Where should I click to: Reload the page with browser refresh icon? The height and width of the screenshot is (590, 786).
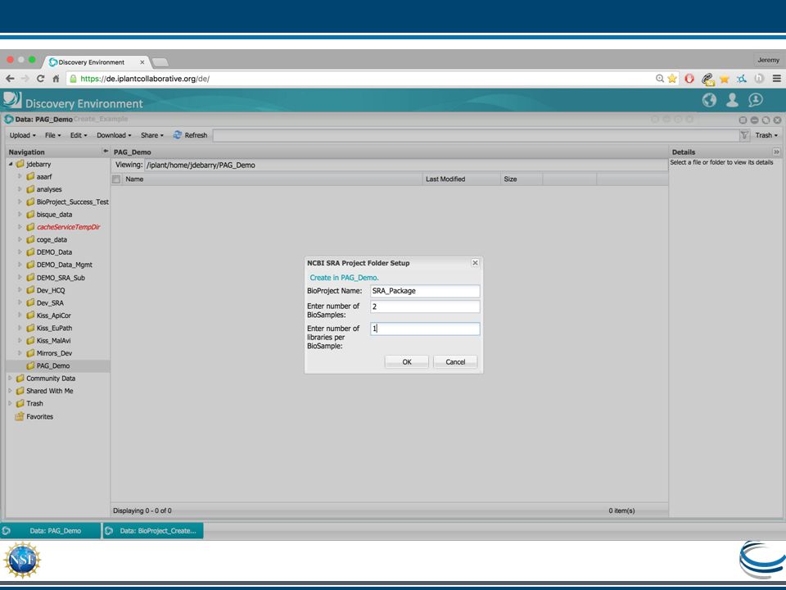(x=41, y=79)
